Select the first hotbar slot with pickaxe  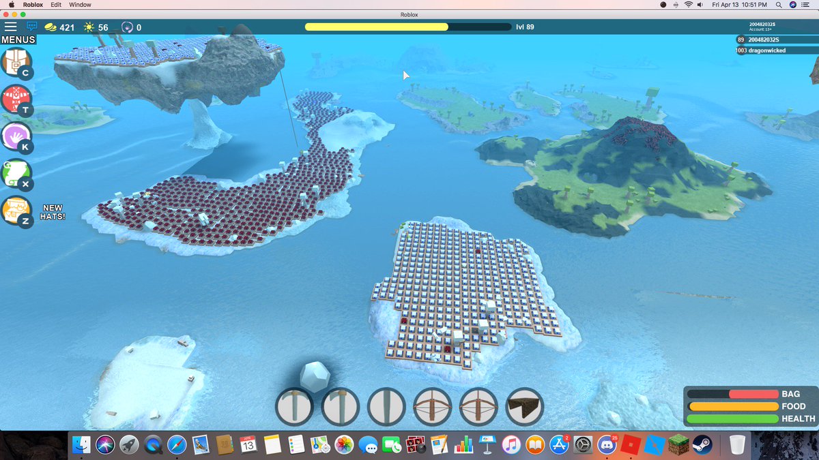[294, 407]
